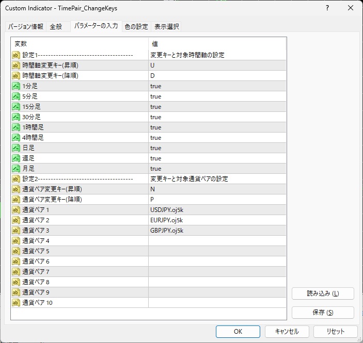Click the green bool icon for 月足
This screenshot has width=363, height=343.
16,169
